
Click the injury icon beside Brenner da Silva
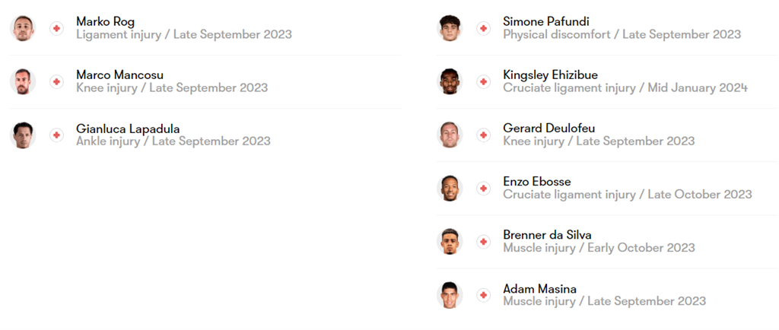(483, 241)
